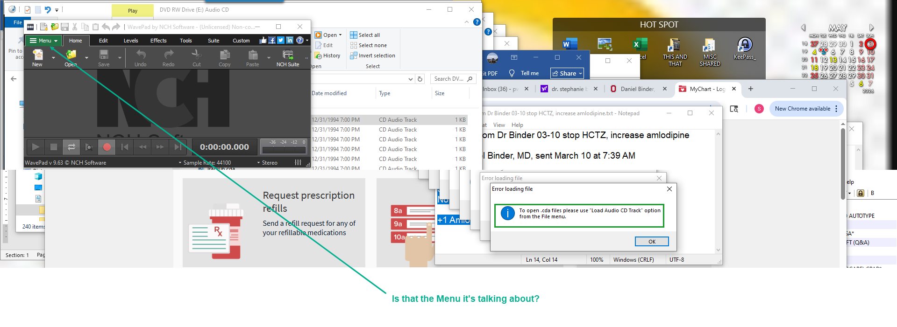897x327 pixels.
Task: Click the NCH Suite toolbox icon
Action: click(x=288, y=55)
